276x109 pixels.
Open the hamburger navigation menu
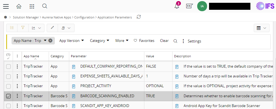tap(6, 6)
